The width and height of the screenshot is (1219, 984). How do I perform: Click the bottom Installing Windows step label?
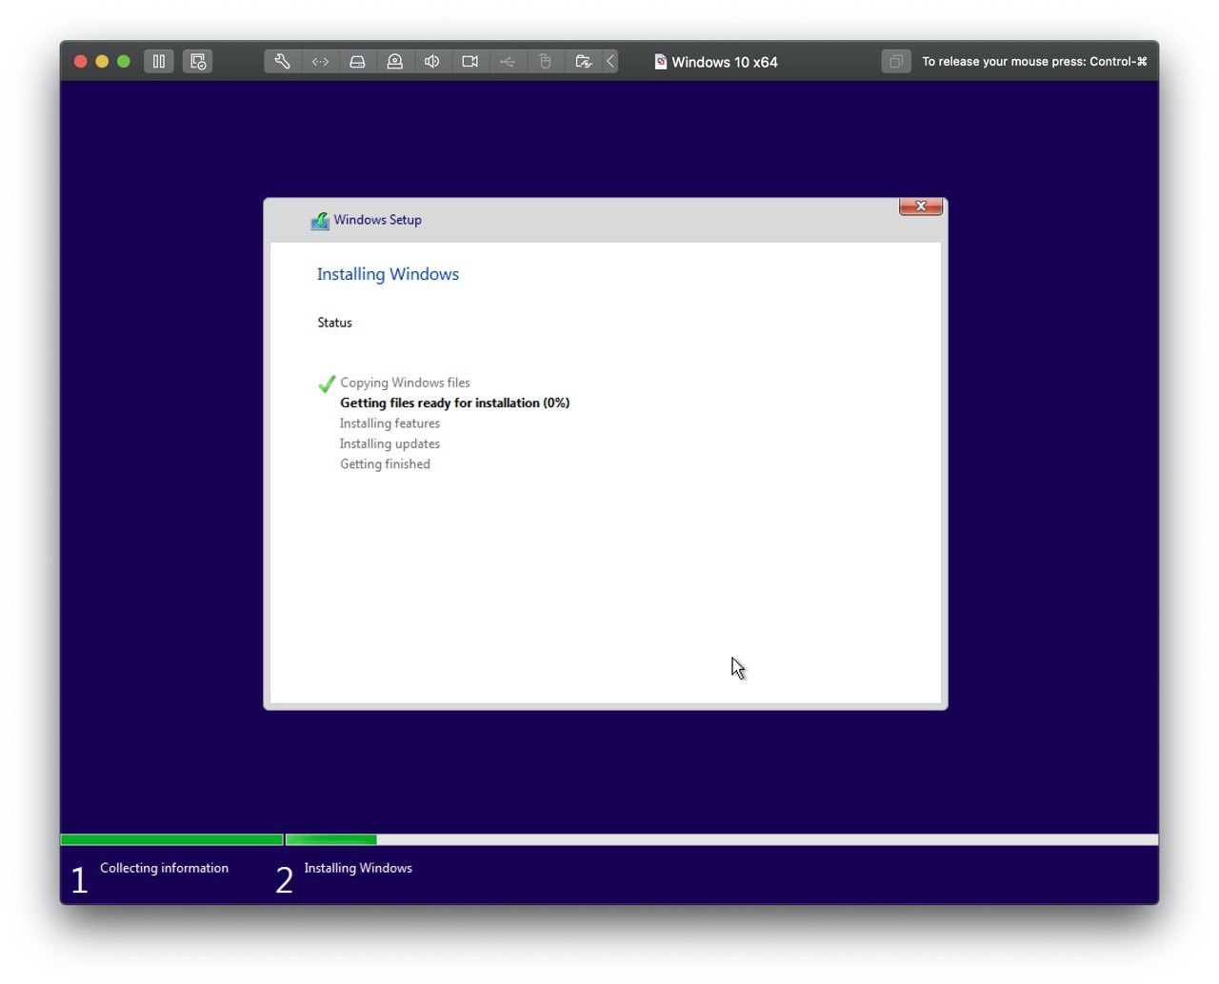click(x=358, y=868)
